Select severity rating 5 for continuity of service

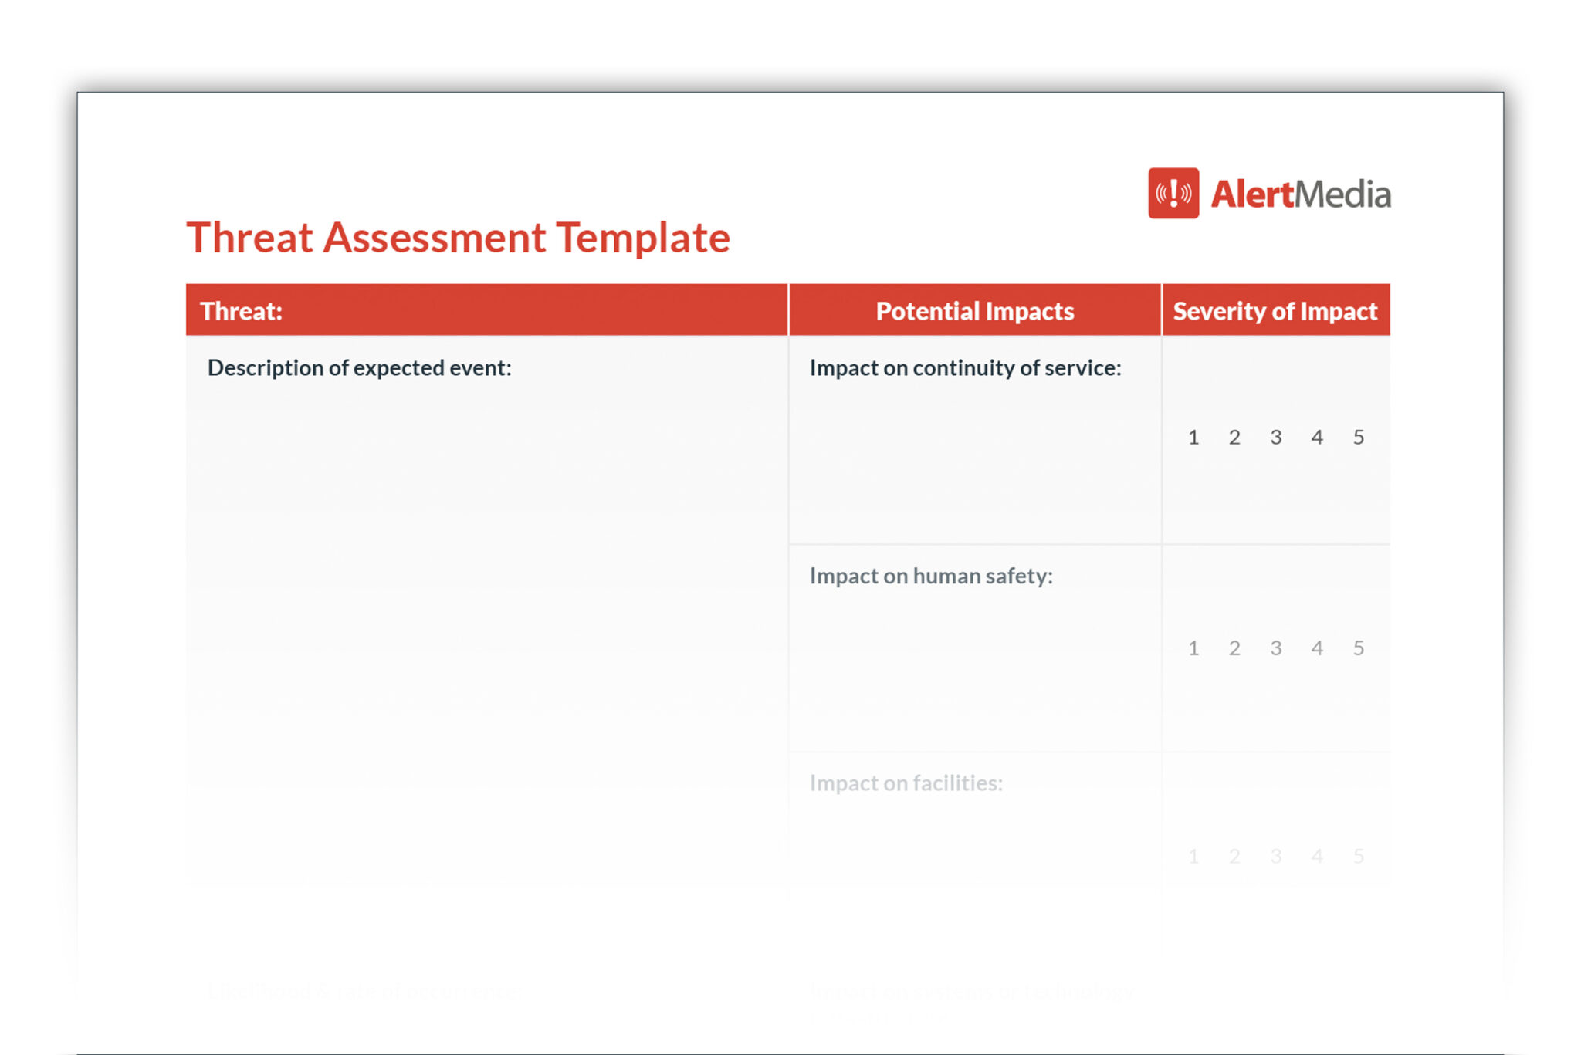[x=1359, y=437]
